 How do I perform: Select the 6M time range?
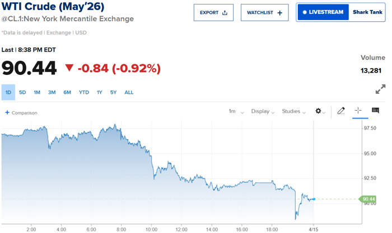pos(67,92)
